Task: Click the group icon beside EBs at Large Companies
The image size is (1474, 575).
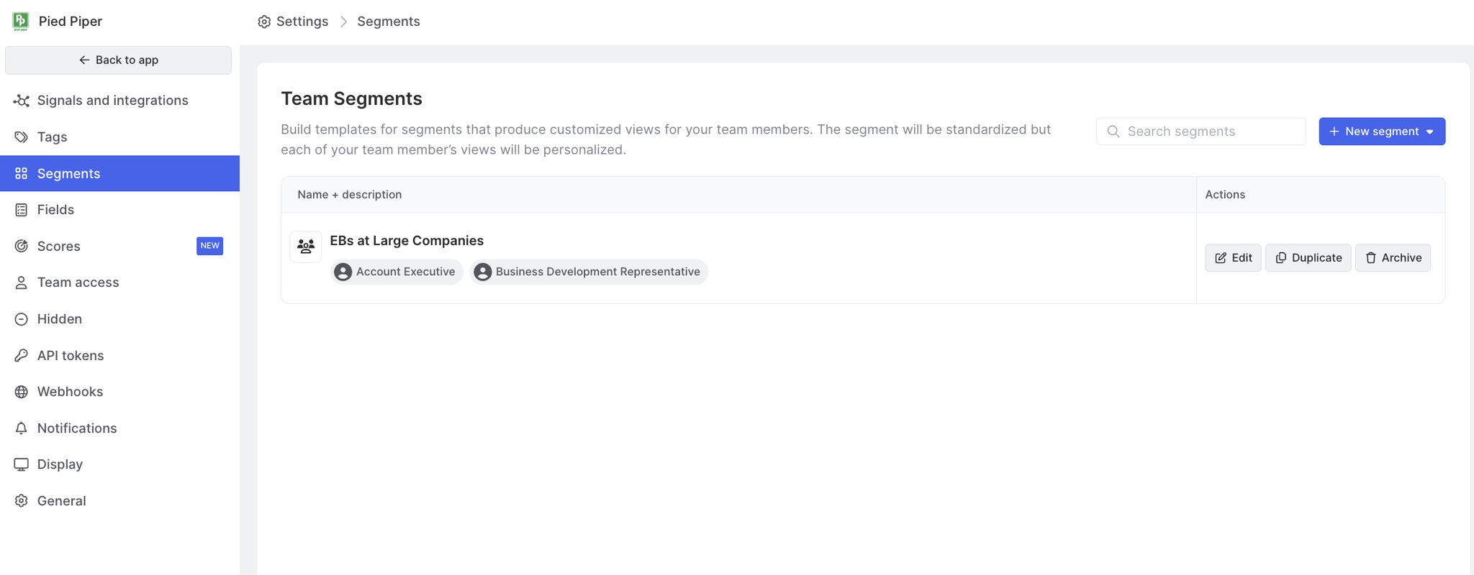Action: click(x=306, y=247)
